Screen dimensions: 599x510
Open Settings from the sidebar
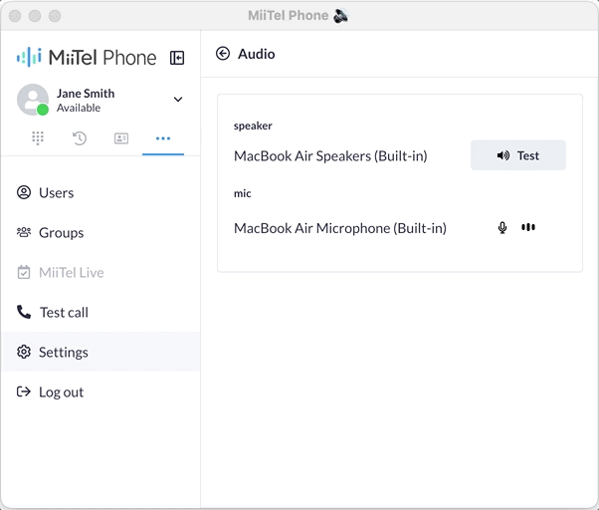[x=63, y=353]
